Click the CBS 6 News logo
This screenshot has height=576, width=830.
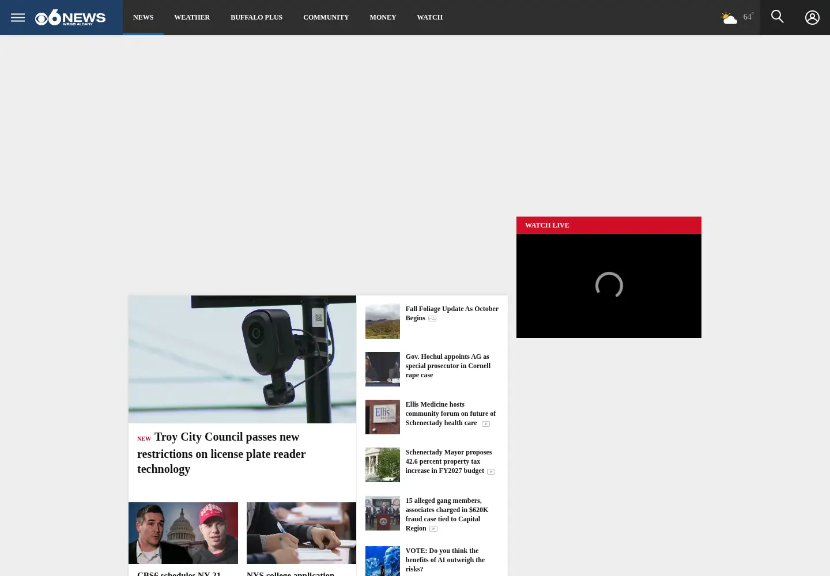[70, 18]
